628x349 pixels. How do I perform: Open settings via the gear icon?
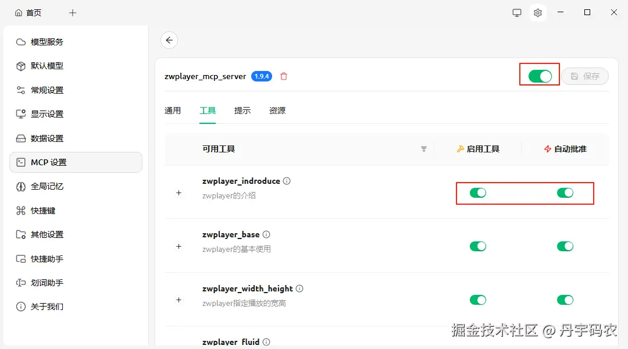click(x=538, y=13)
